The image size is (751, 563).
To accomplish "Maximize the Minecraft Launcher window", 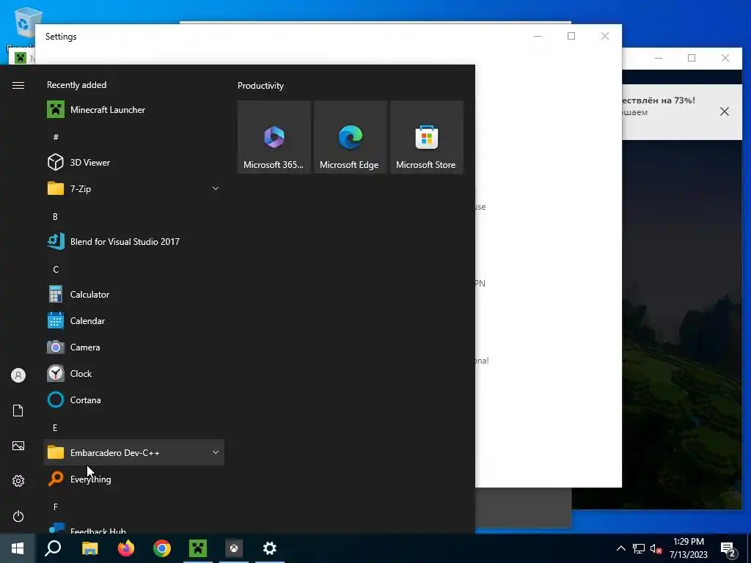I will tap(692, 58).
